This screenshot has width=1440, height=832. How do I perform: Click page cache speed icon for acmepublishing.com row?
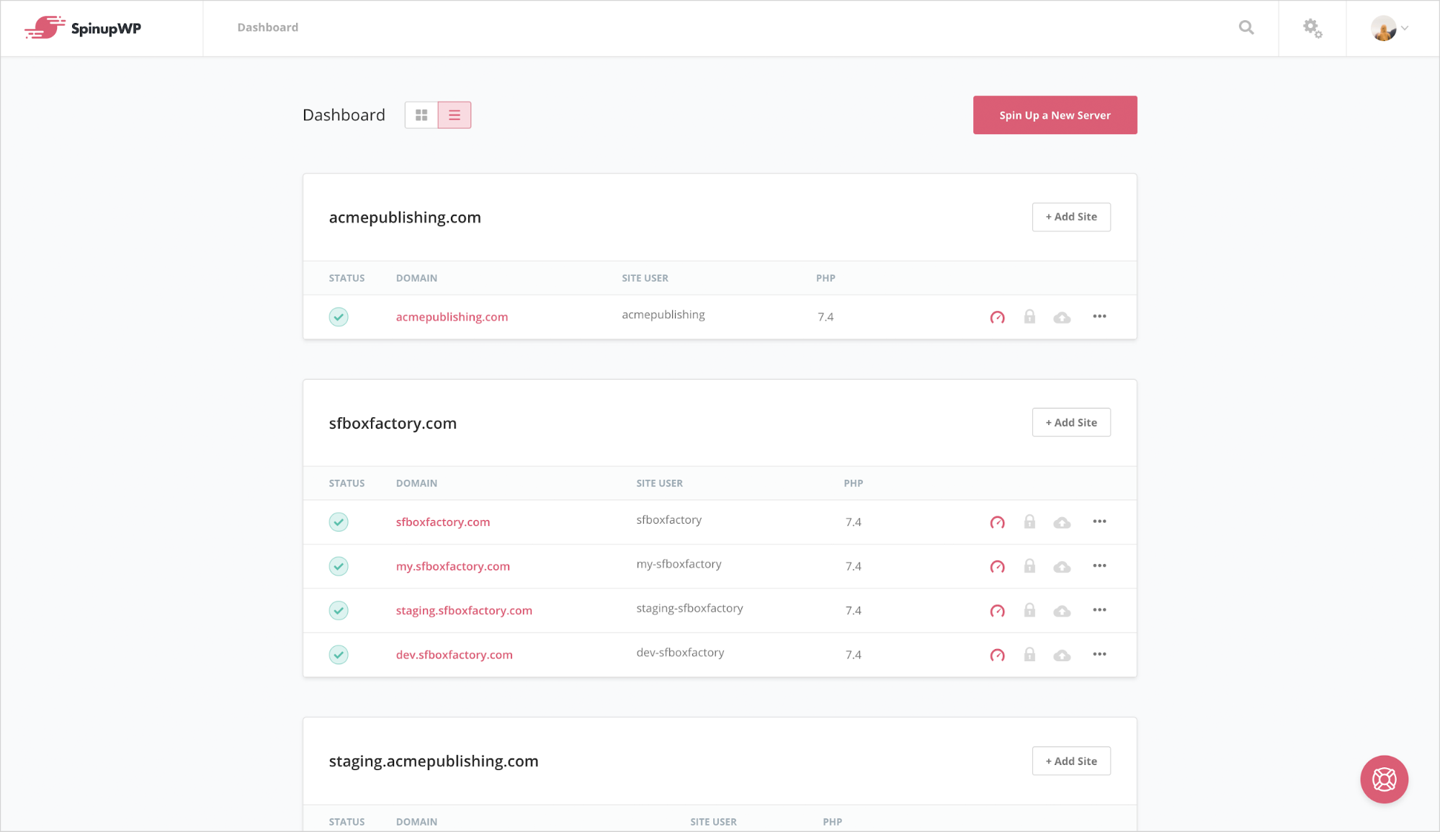coord(997,317)
